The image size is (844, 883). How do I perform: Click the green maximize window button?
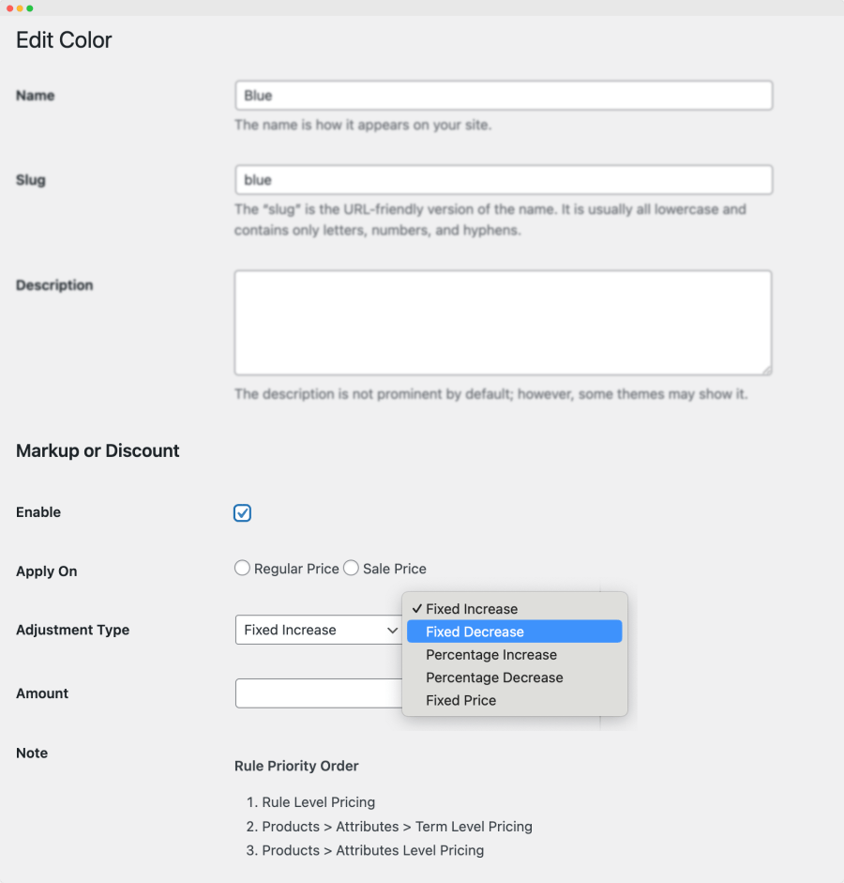30,8
